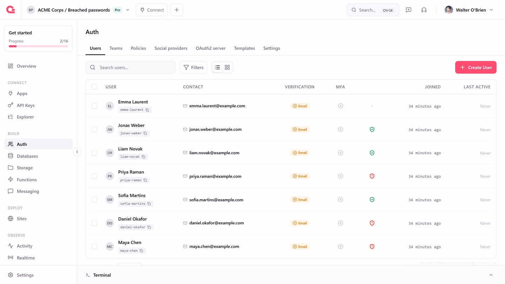
Task: Go to API Keys in sidebar
Action: (x=39, y=105)
